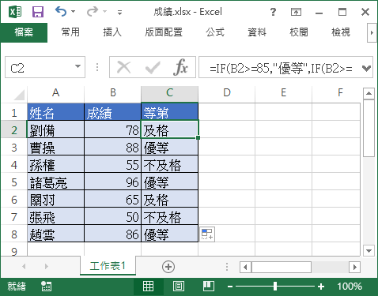Switch to Normal view
Screen dimensions: 378x296
click(x=148, y=287)
